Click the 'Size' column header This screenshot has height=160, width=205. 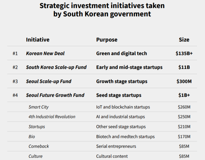(x=184, y=40)
